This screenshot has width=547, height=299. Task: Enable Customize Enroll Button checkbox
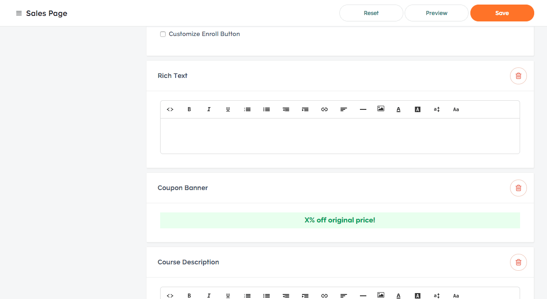(163, 34)
